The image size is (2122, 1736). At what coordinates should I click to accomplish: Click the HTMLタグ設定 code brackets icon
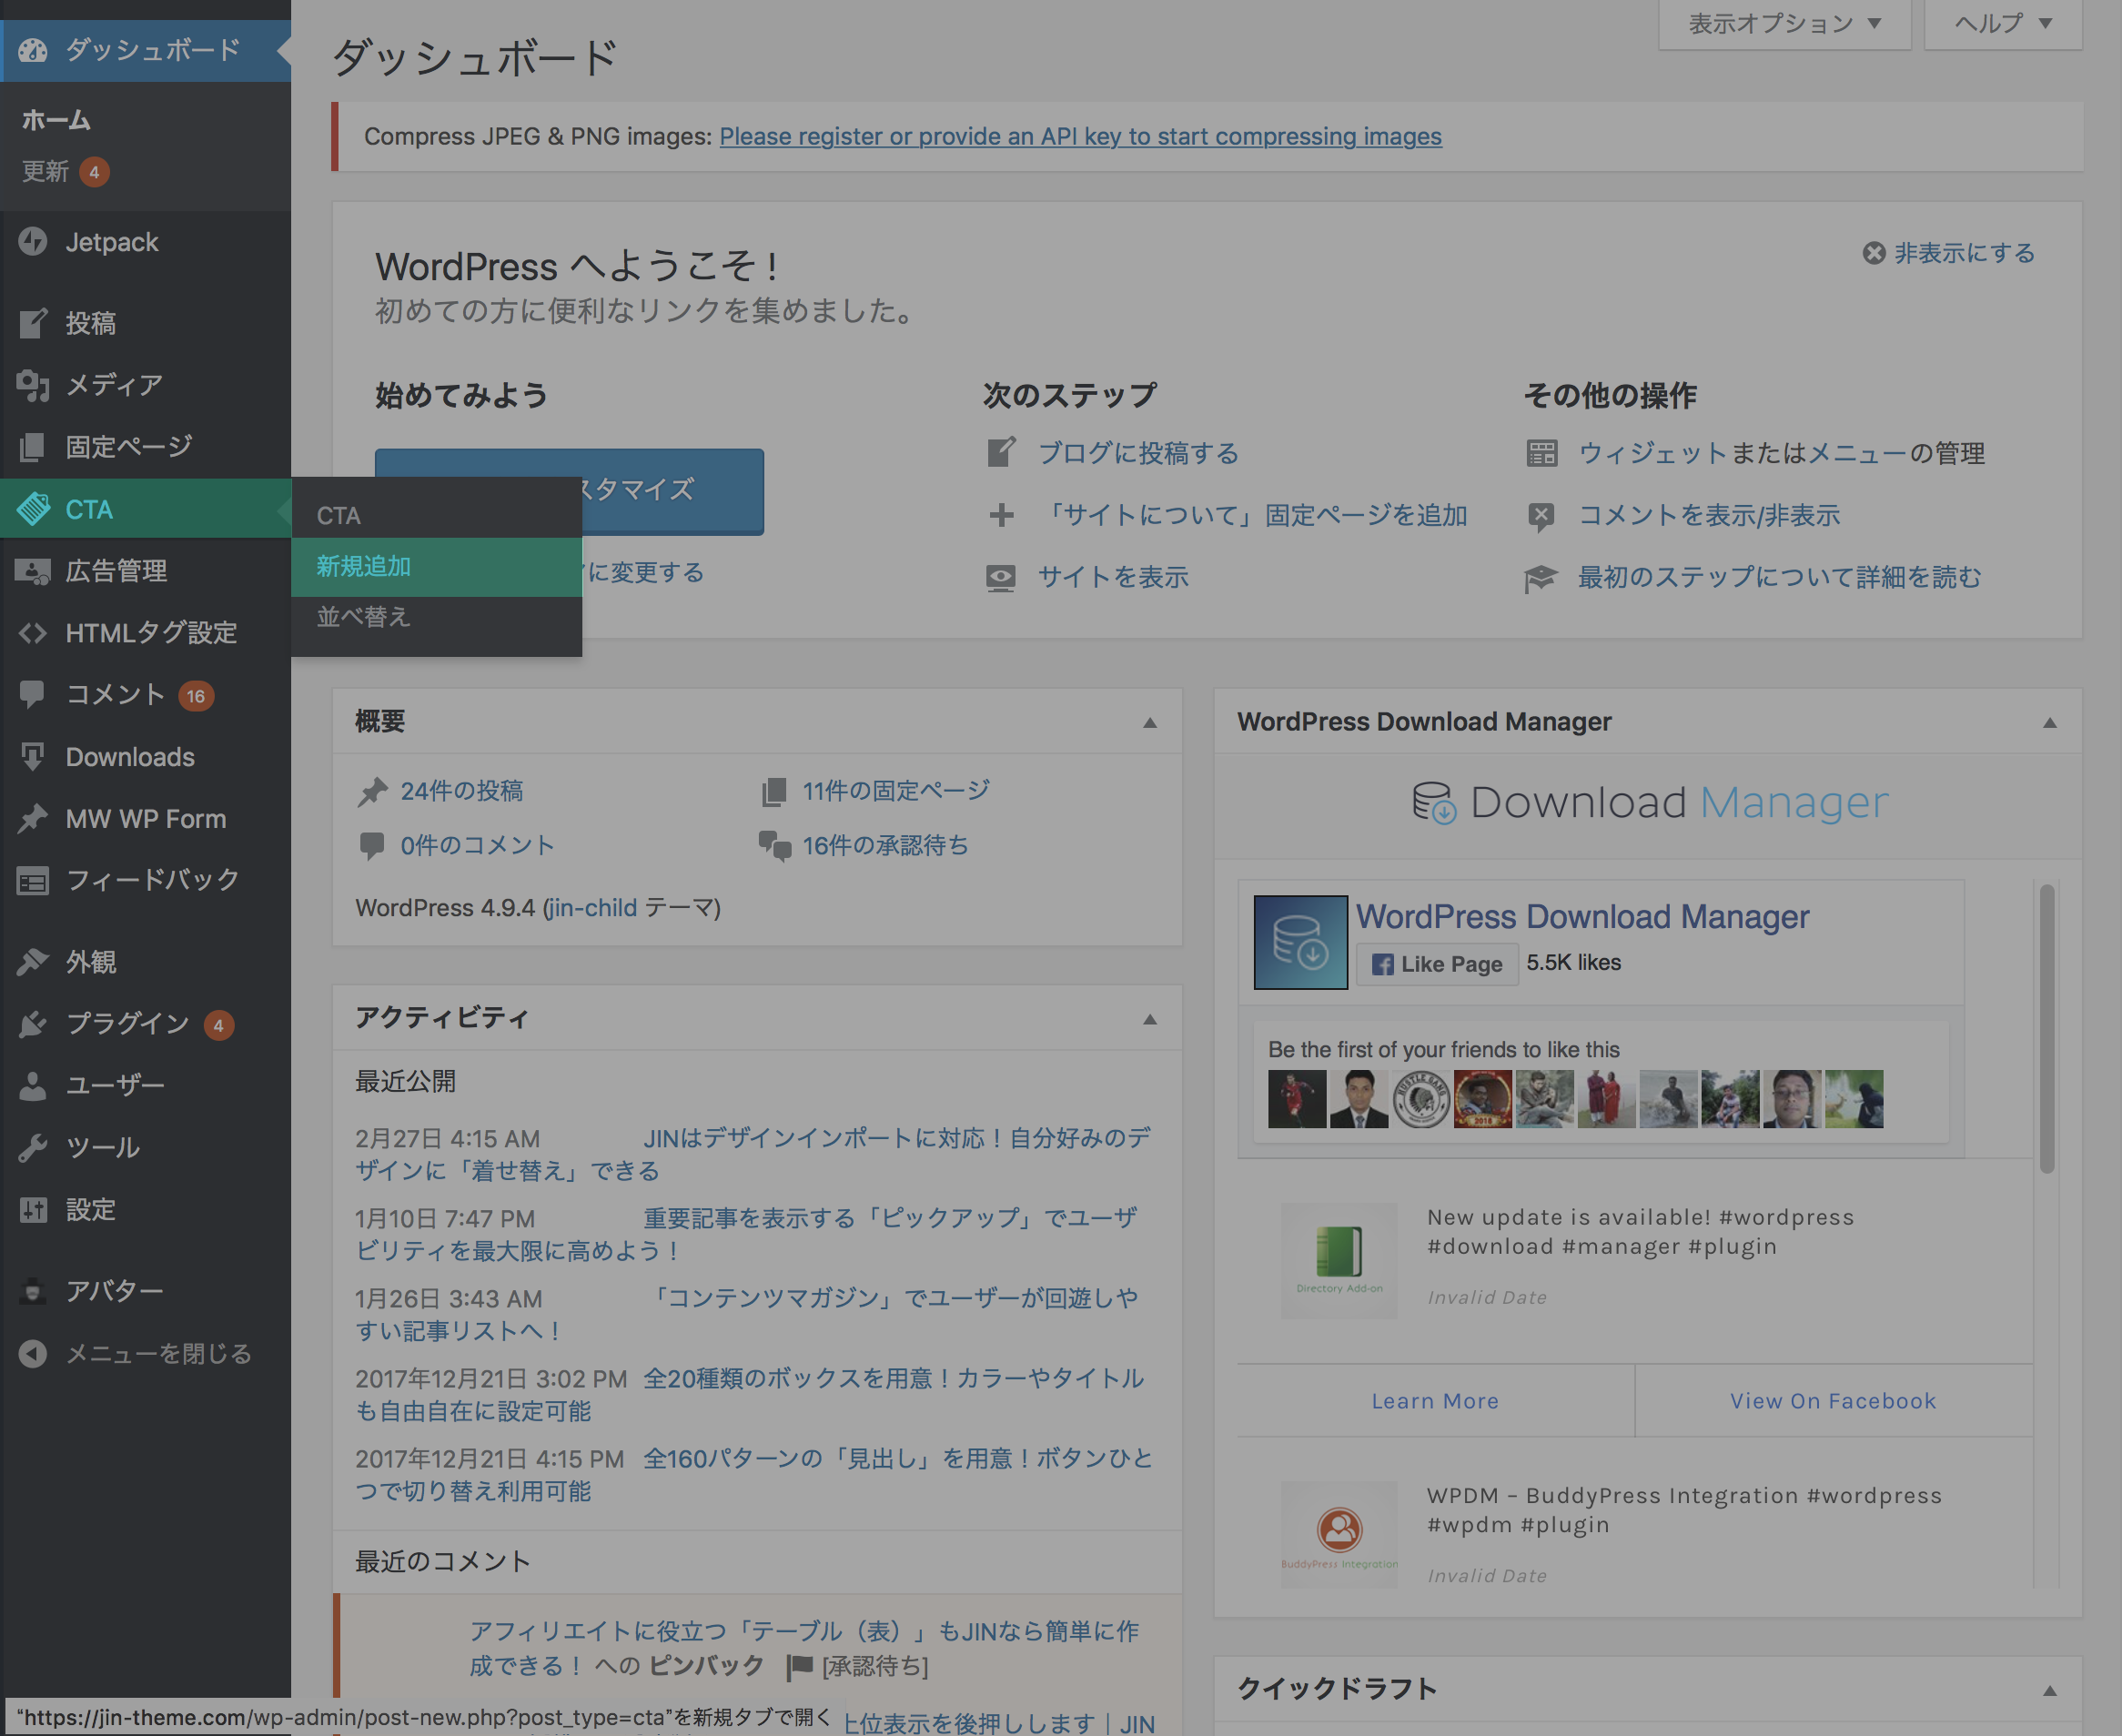(33, 633)
